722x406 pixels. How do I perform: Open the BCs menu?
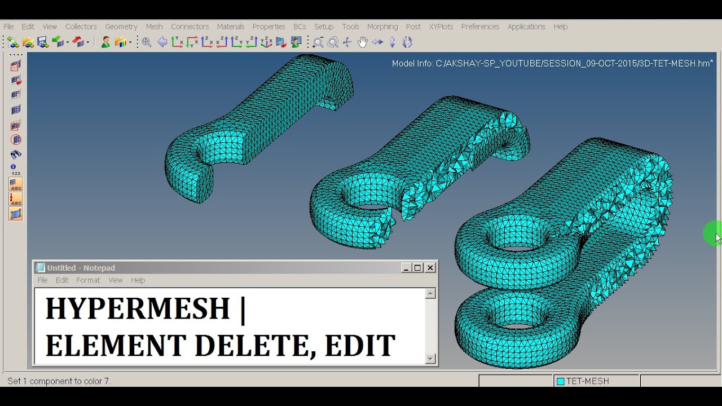(300, 27)
